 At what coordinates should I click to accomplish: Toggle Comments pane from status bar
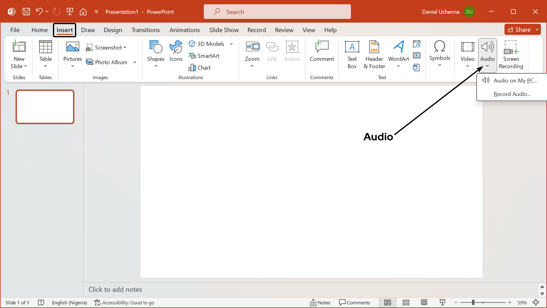coord(355,302)
